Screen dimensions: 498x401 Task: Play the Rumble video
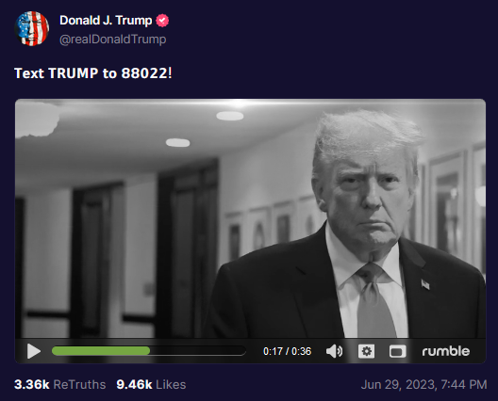[34, 351]
